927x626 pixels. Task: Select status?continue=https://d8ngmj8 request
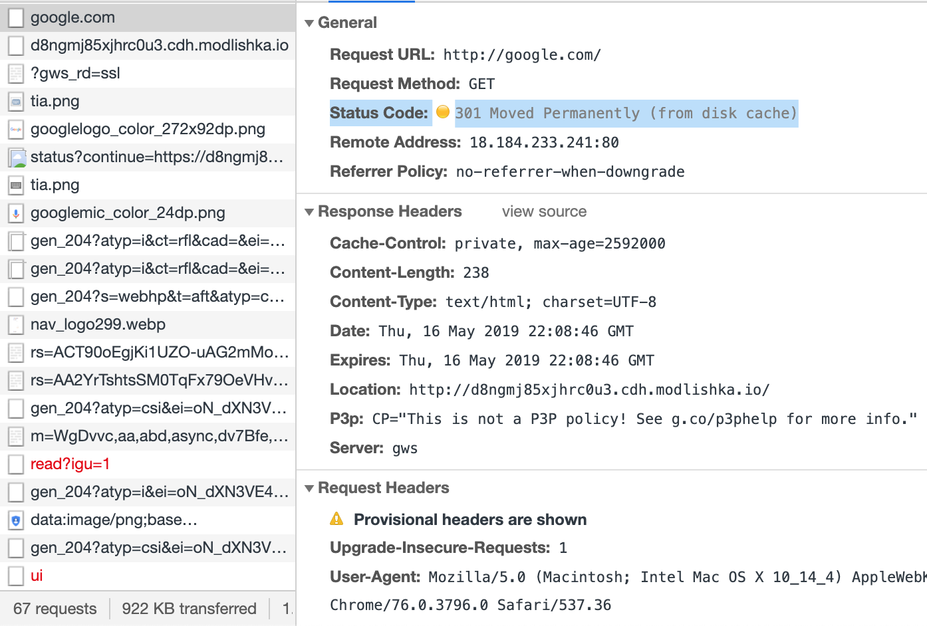coord(148,157)
